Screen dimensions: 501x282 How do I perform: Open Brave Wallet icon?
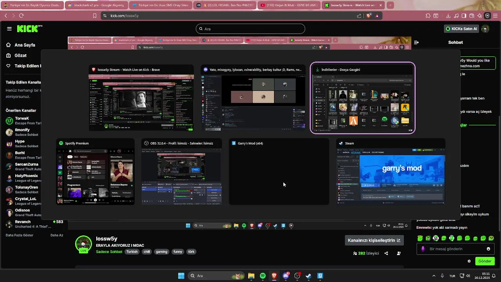472,16
